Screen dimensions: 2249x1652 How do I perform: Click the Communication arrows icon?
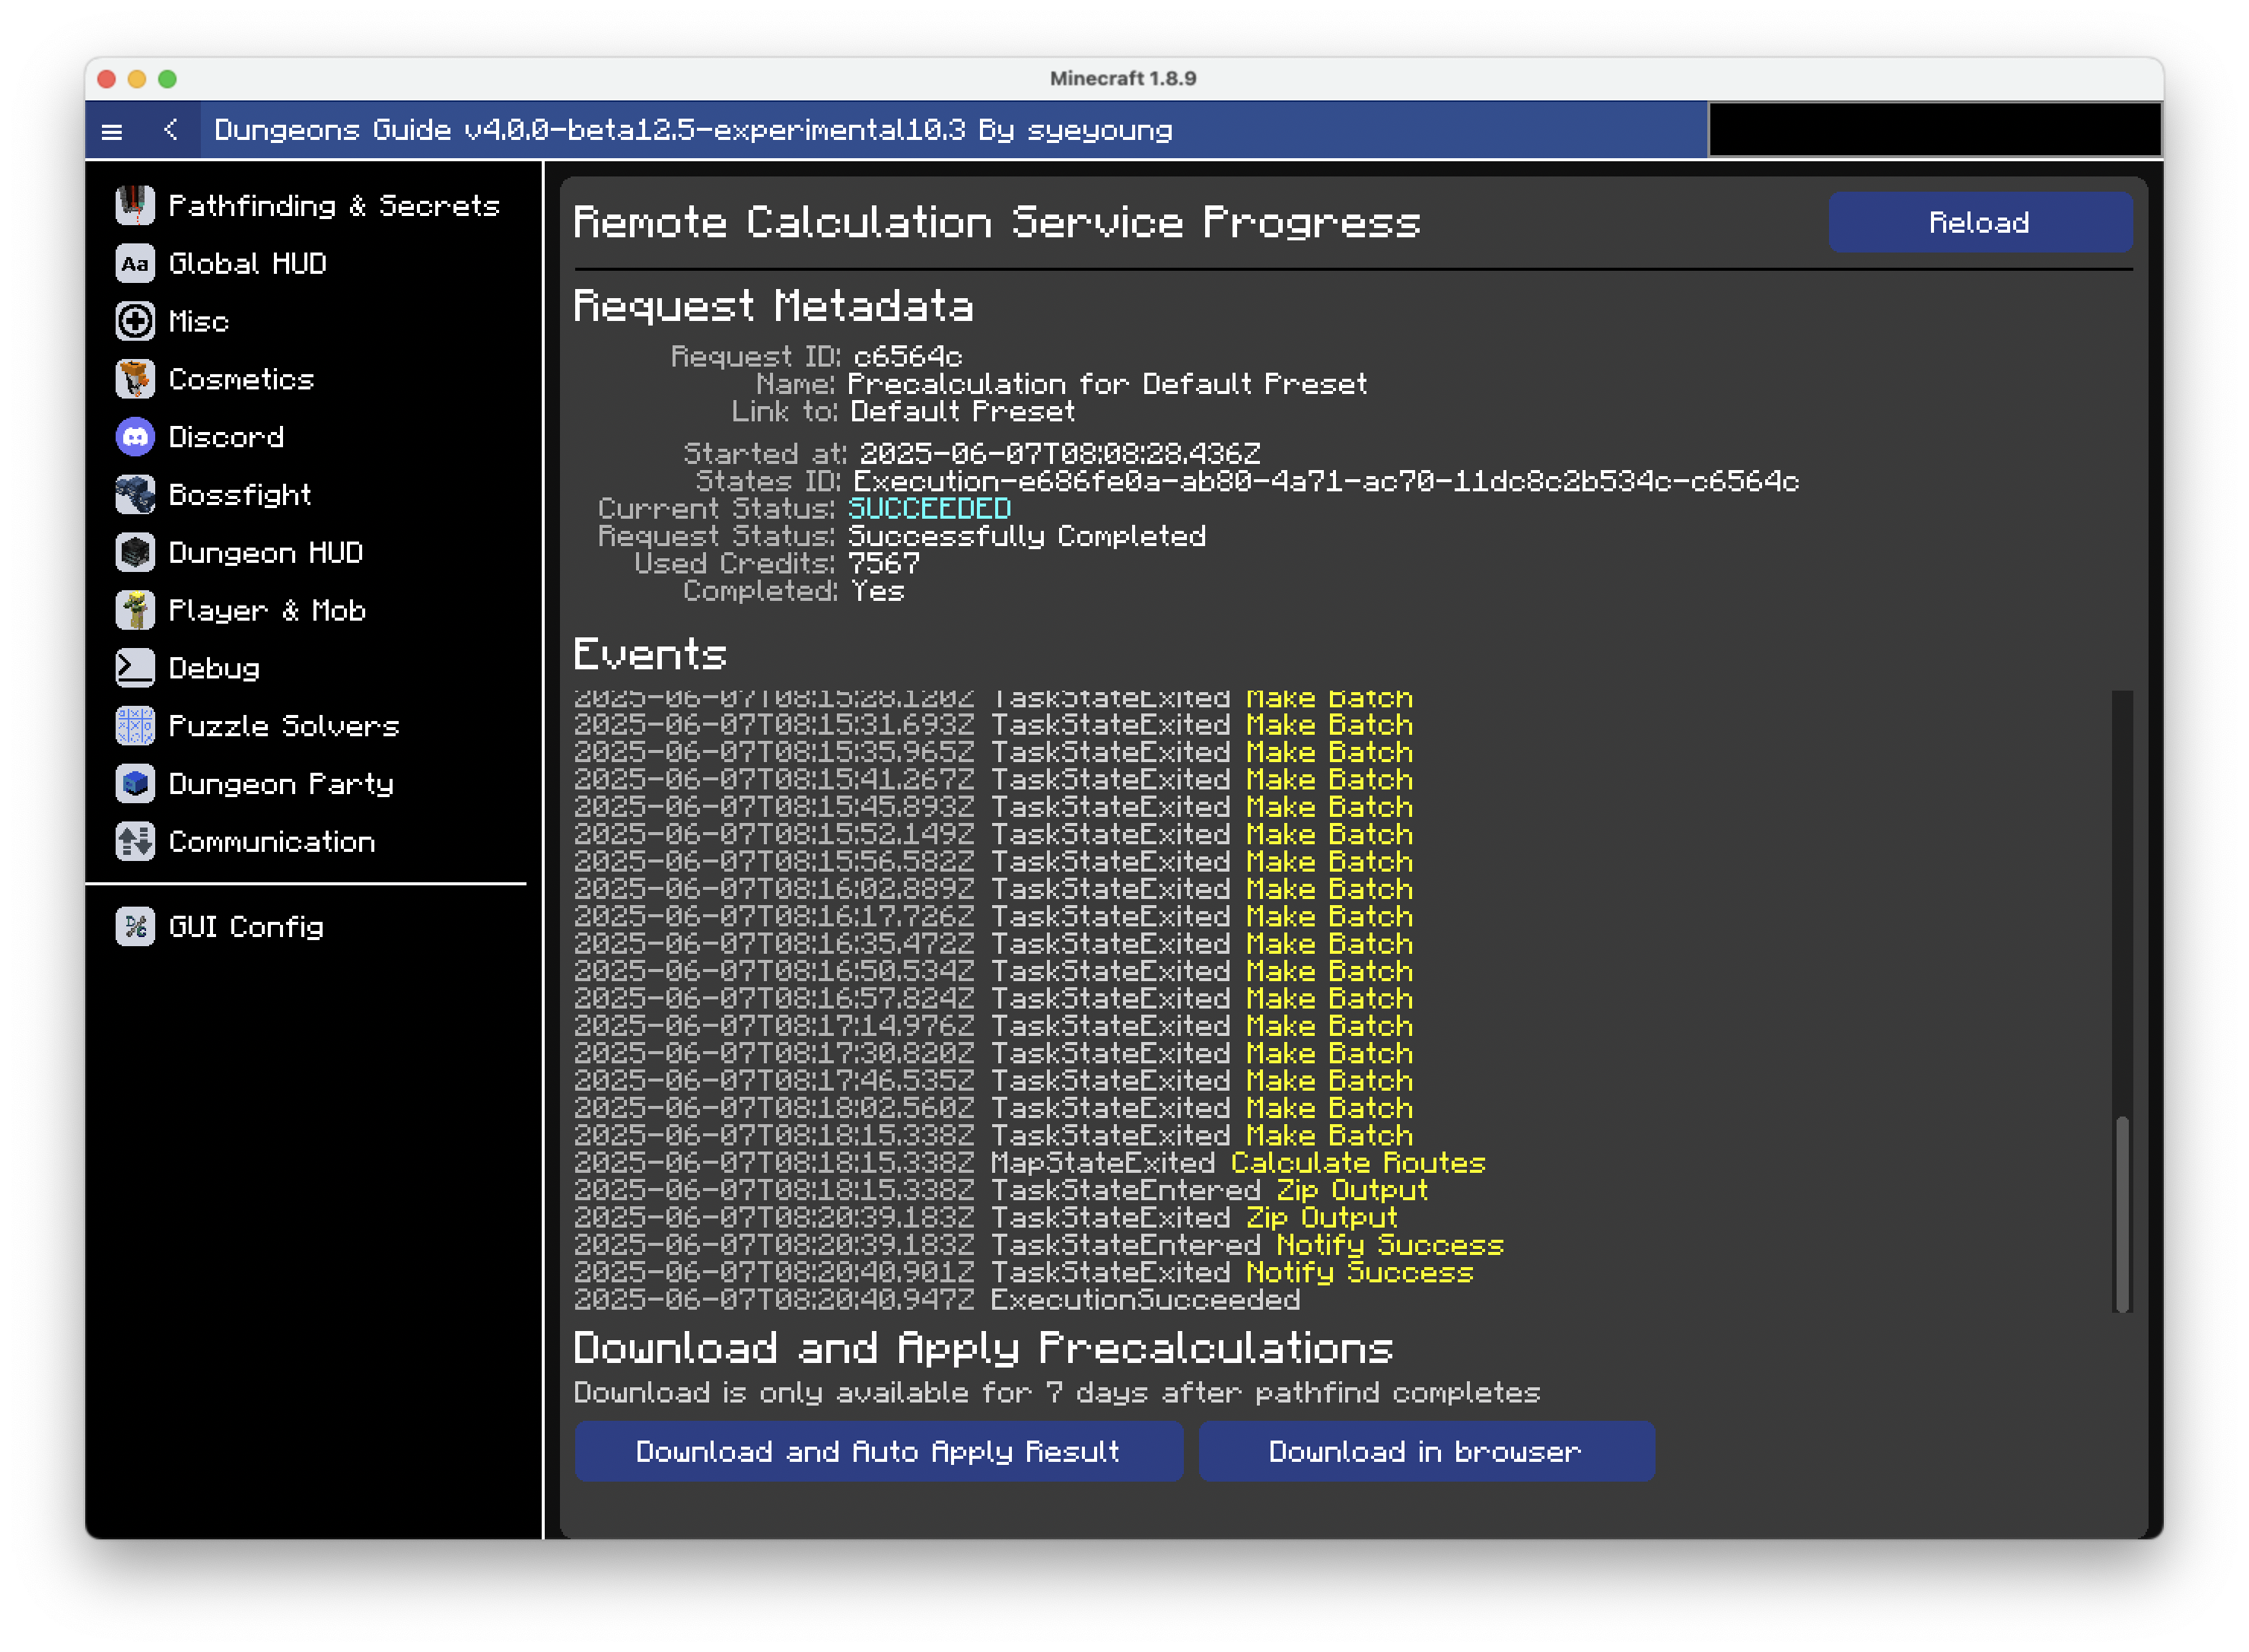coord(135,842)
